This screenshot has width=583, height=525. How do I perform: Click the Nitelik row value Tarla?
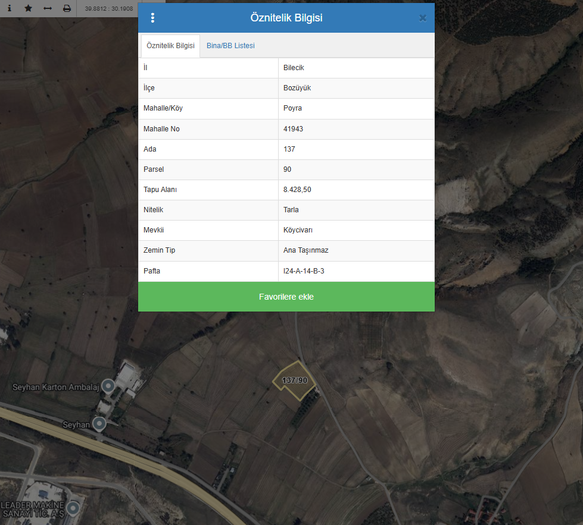(x=291, y=210)
